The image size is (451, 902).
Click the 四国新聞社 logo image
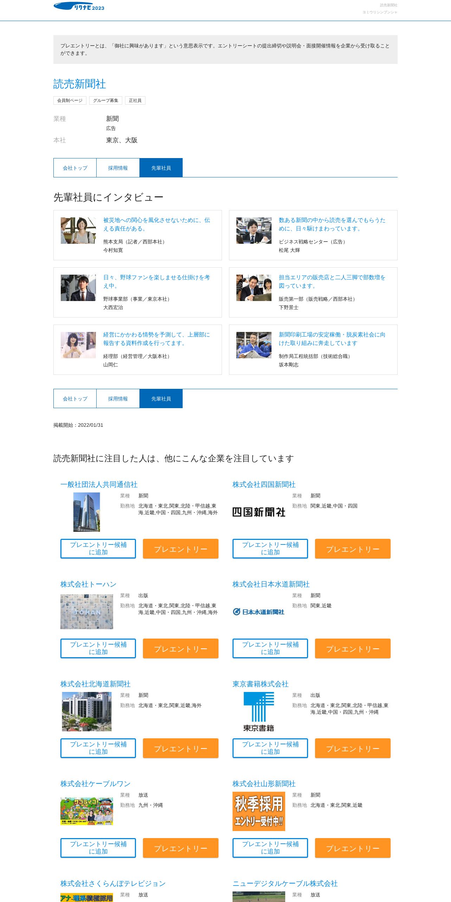click(x=259, y=512)
